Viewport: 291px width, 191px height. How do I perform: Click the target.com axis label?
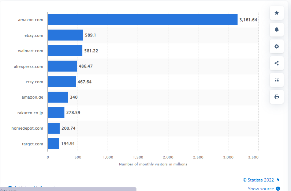[x=33, y=144]
